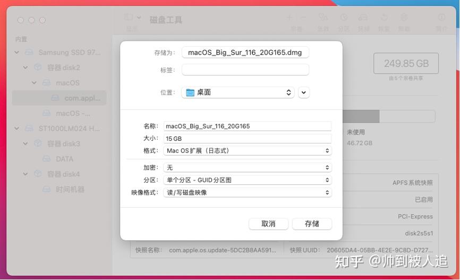Collapse the Samsung SSD tree chevron
The width and height of the screenshot is (460, 280).
coord(16,52)
